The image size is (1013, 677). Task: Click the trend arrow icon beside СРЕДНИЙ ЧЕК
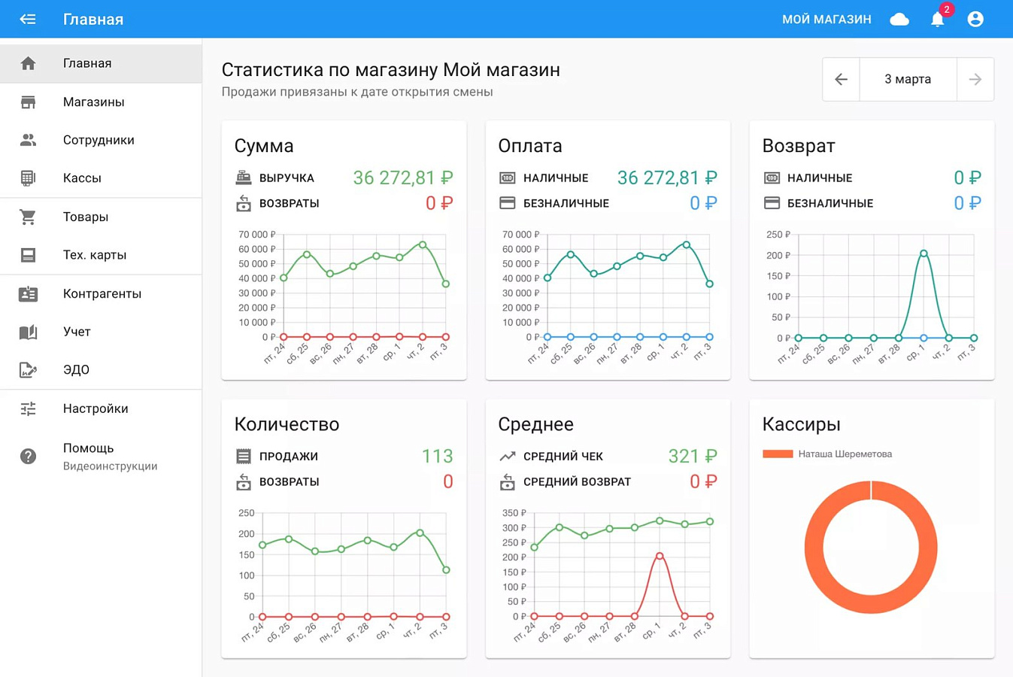click(x=508, y=456)
